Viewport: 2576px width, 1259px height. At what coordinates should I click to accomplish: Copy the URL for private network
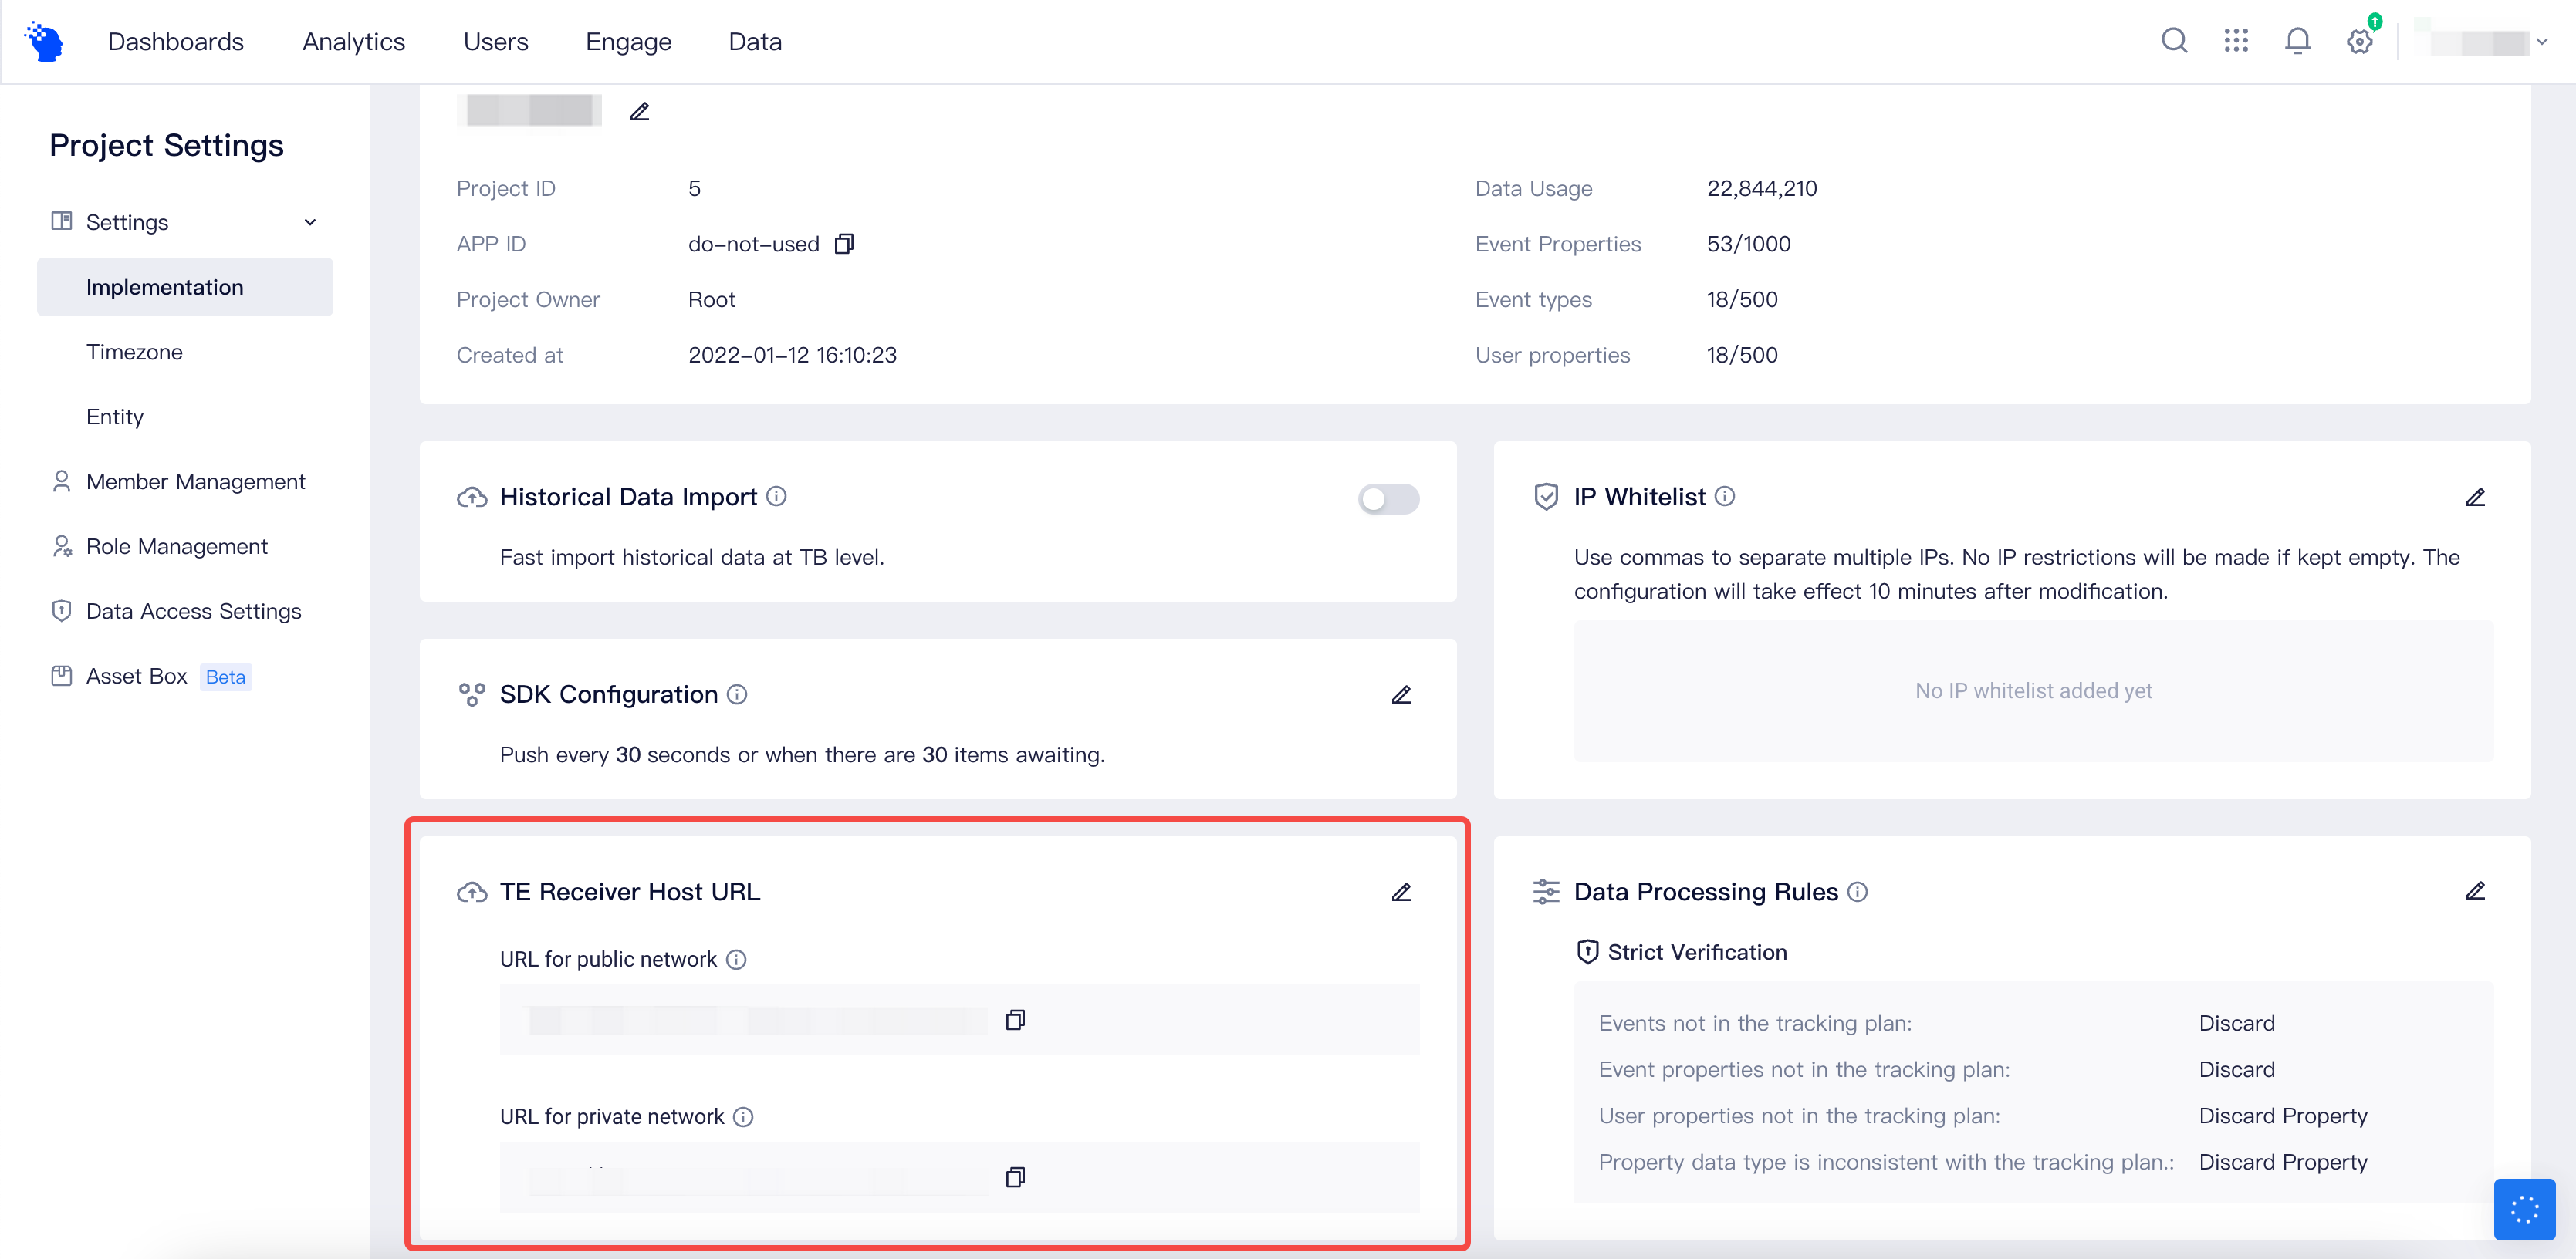point(1015,1177)
